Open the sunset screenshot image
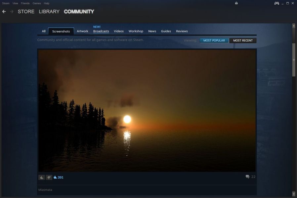Viewport: 297px width, 198px height. coord(147,110)
